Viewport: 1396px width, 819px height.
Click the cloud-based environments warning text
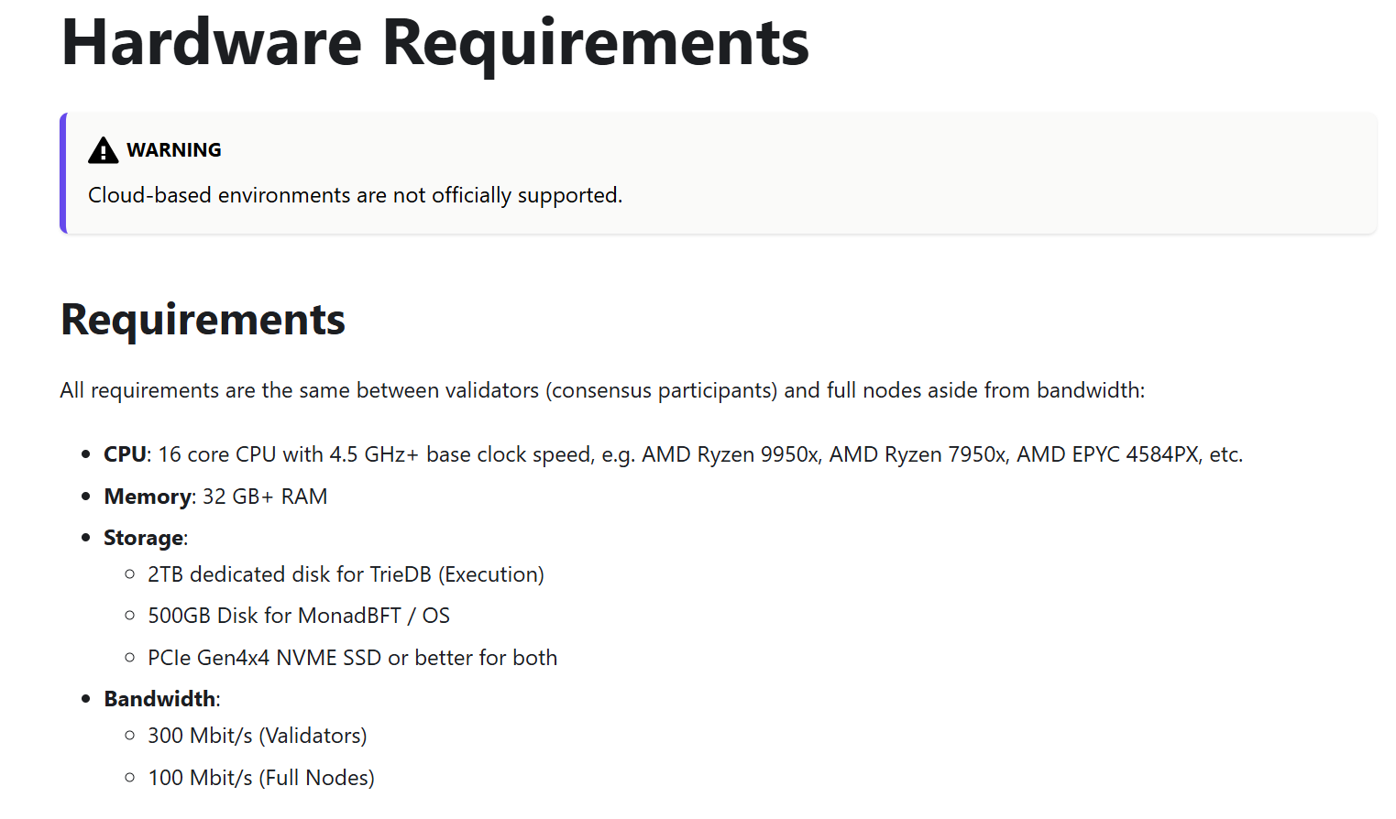click(355, 195)
